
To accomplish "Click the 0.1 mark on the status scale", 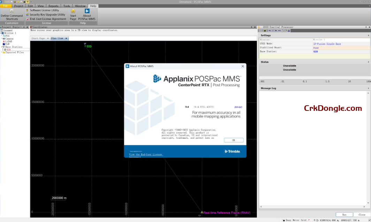I will (304, 81).
